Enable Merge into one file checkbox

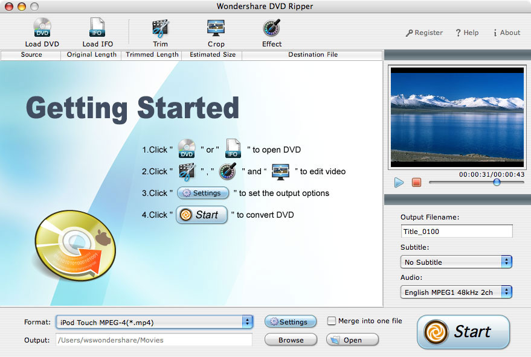tap(332, 321)
